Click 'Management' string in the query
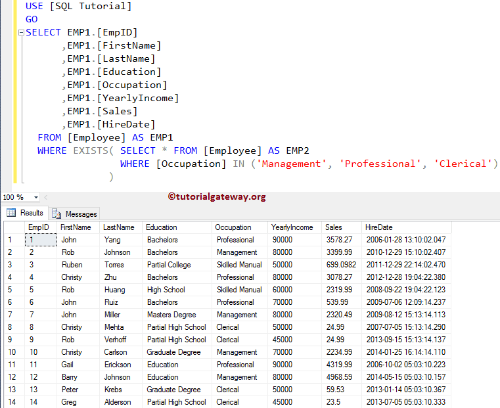This screenshot has width=500, height=408. pyautogui.click(x=292, y=164)
